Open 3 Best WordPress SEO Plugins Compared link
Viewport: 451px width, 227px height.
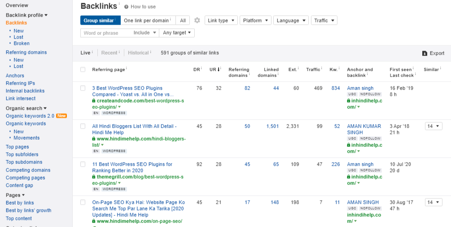click(133, 91)
